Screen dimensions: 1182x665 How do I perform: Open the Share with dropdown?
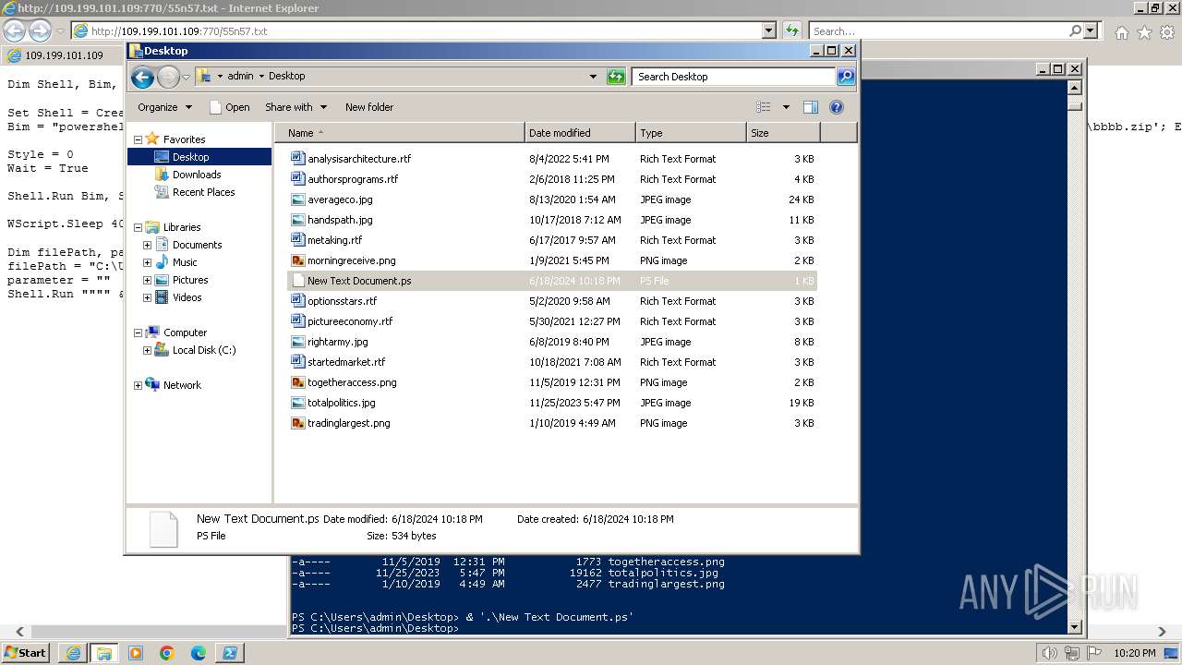[295, 107]
